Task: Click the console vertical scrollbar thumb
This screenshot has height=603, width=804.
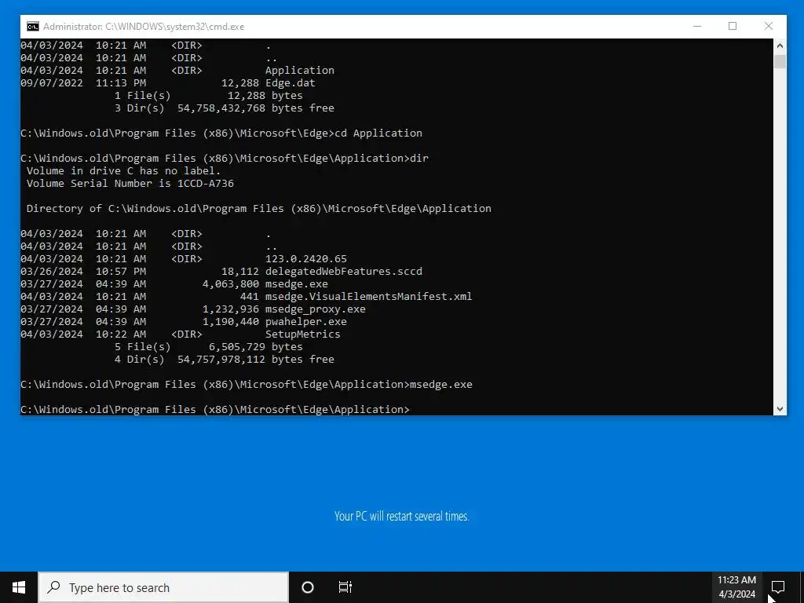Action: tap(780, 61)
